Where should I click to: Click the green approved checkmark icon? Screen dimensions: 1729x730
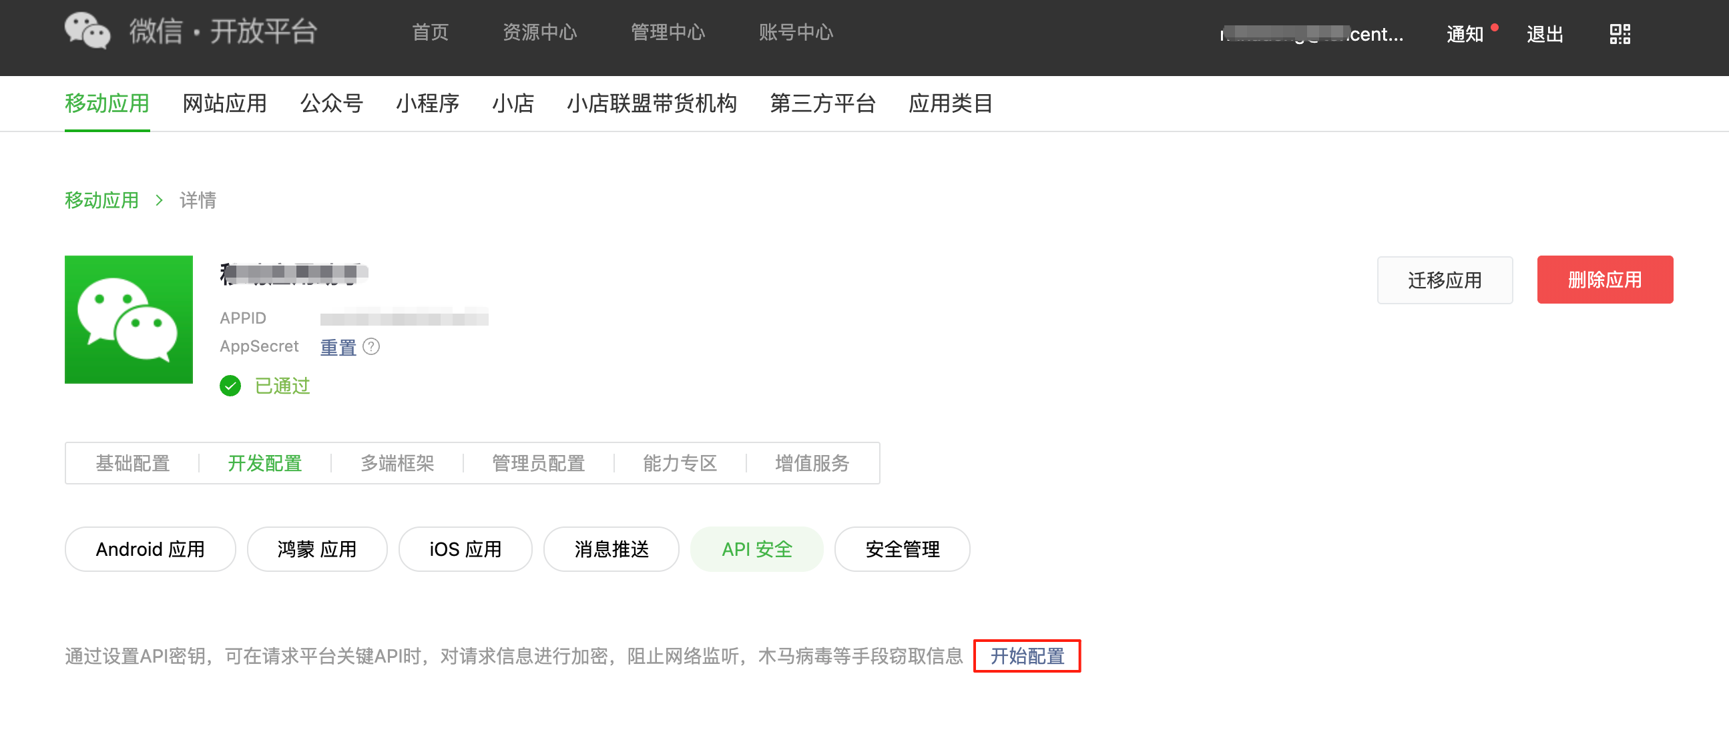point(230,386)
